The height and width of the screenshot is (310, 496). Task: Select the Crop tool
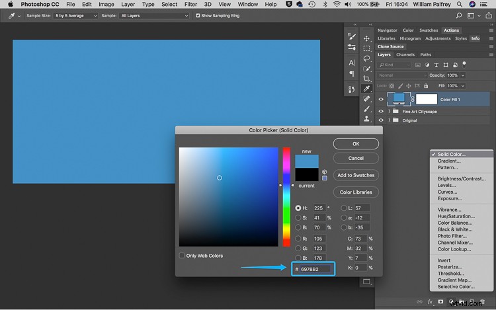366,78
